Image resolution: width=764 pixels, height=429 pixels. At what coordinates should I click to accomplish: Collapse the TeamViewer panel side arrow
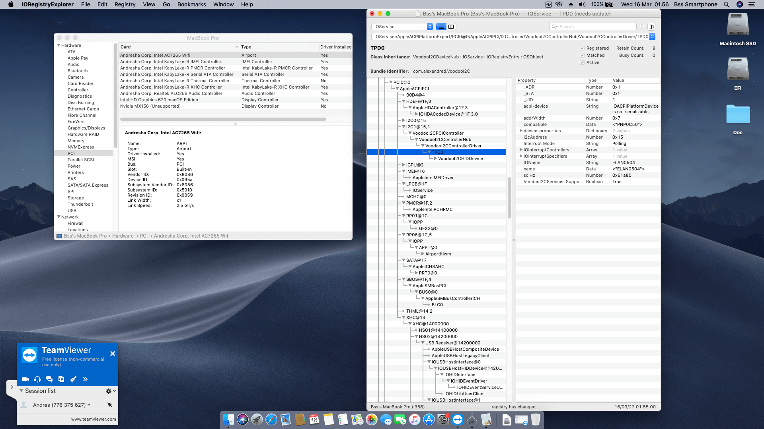pos(12,387)
